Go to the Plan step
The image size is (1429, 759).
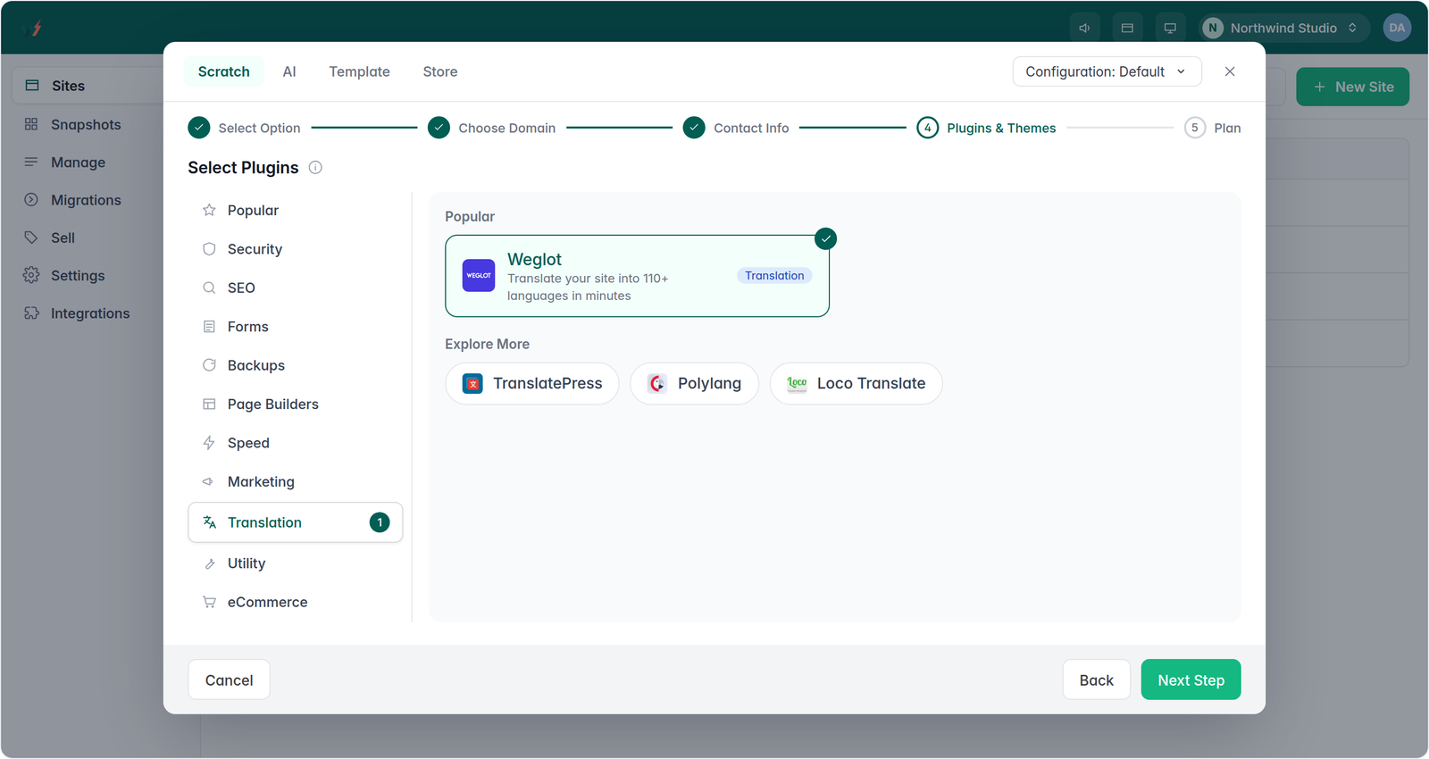click(x=1212, y=128)
